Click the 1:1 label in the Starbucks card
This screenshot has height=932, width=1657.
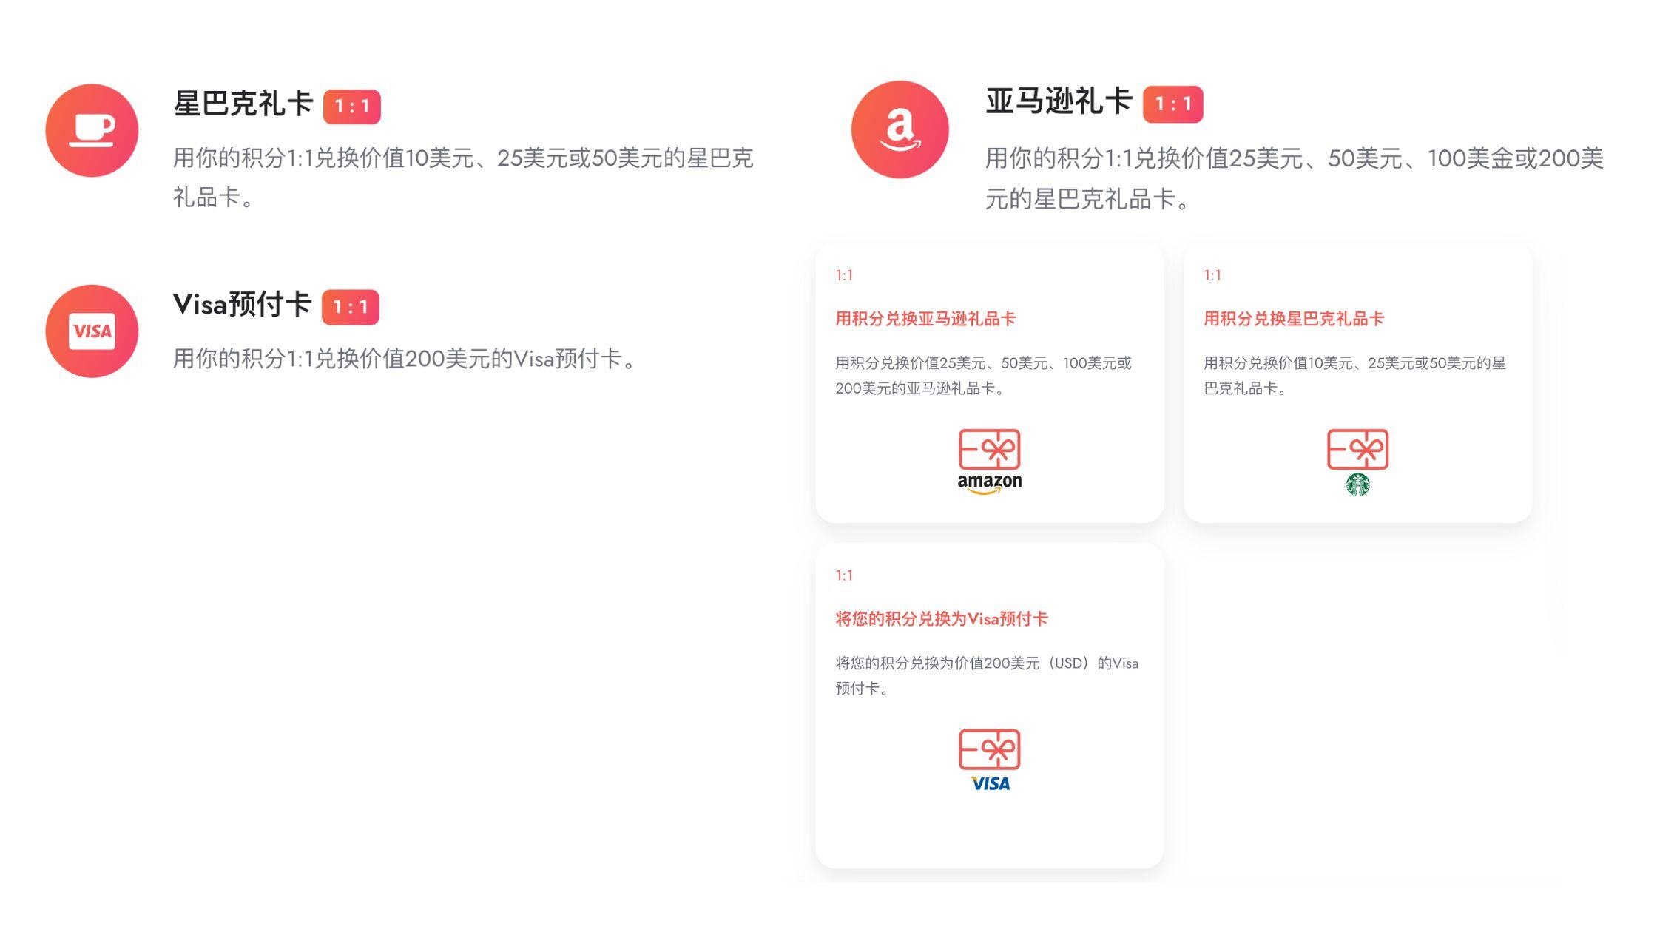pos(1212,276)
